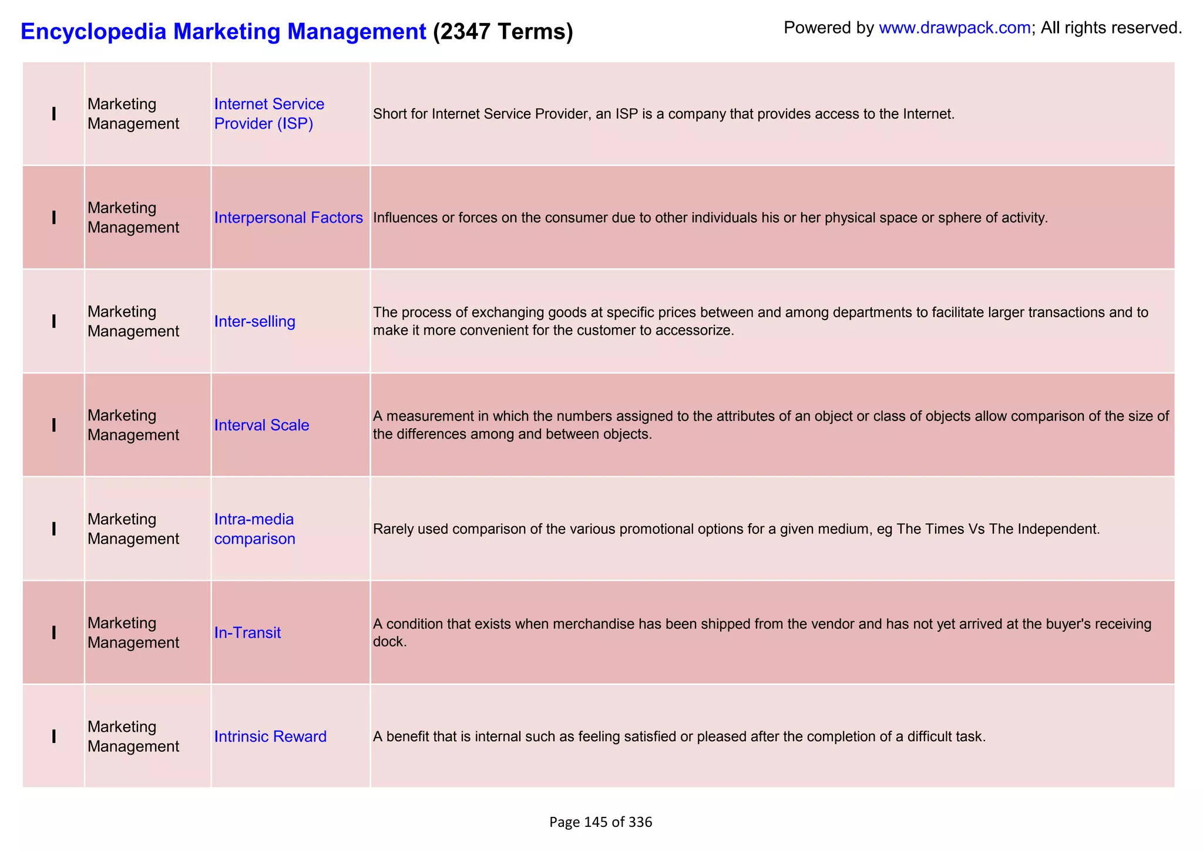Image resolution: width=1203 pixels, height=851 pixels.
Task: Select the Interpersonal Factors definition text
Action: coord(710,218)
